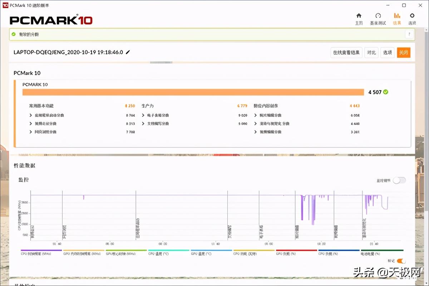Click the first vertical test marker in the chart
Viewport: 429px width, 286px height.
click(31, 214)
